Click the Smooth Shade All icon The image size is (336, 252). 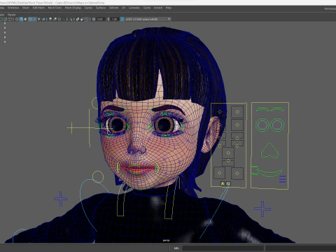pos(21,19)
